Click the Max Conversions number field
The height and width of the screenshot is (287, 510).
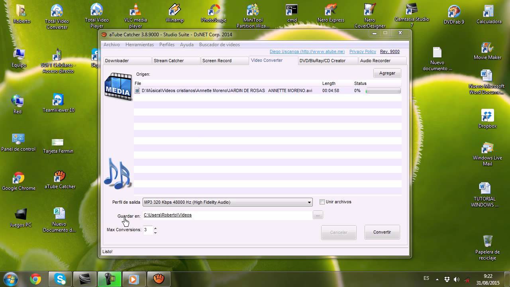coord(148,230)
